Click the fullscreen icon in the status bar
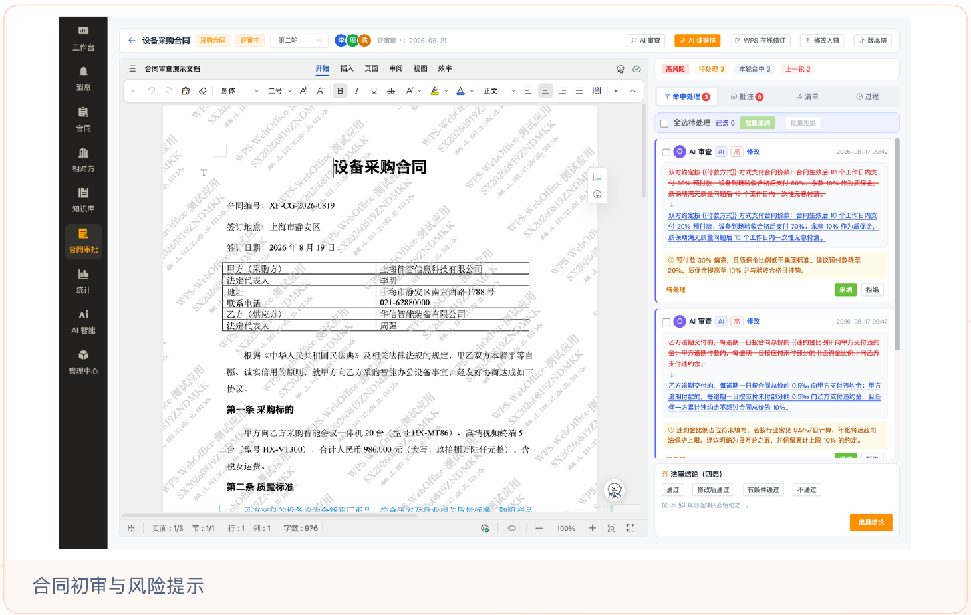 point(630,528)
